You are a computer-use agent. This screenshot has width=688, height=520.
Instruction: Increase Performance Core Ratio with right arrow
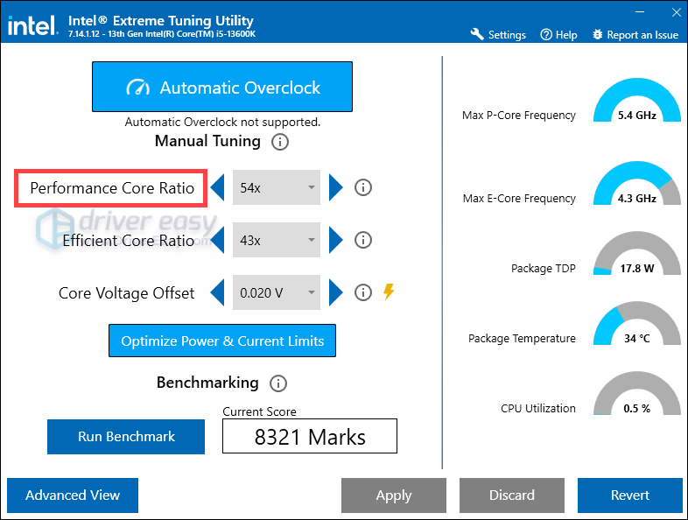335,187
